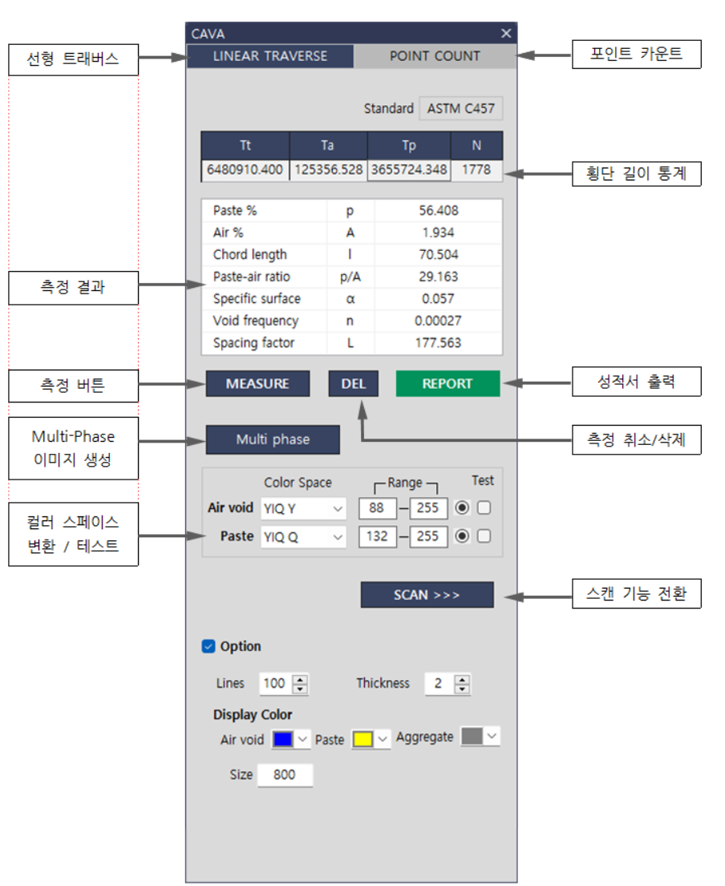The height and width of the screenshot is (886, 725).
Task: Increase Thickness with up arrow
Action: [462, 679]
